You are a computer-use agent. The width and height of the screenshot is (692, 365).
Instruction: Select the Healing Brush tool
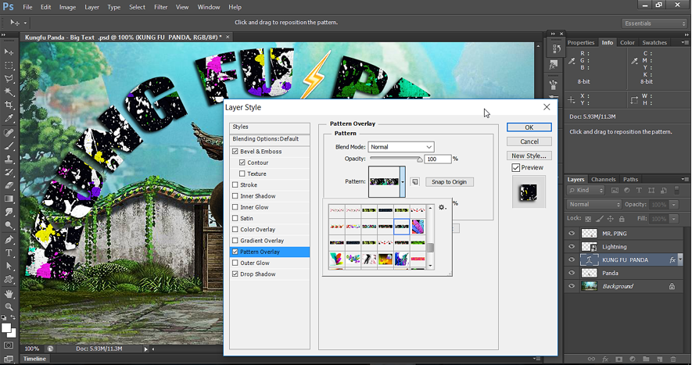click(x=9, y=133)
